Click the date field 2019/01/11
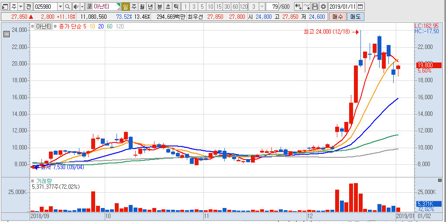446x222 pixels. (342, 6)
